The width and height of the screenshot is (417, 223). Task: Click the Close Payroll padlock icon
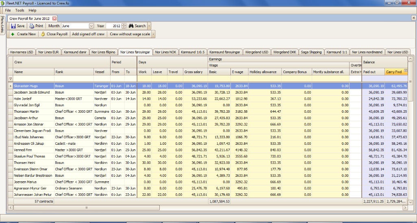point(43,34)
